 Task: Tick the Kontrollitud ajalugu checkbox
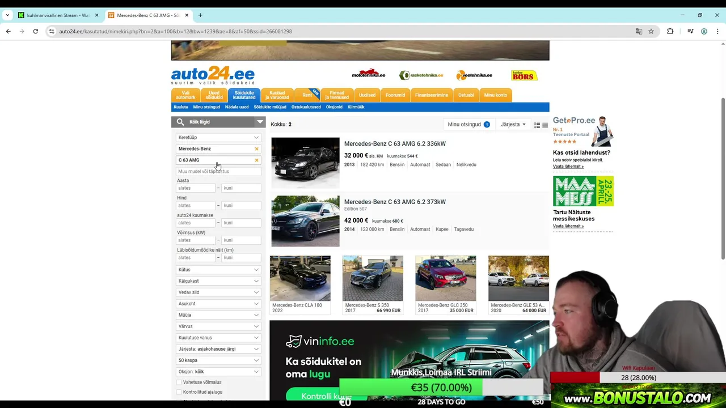179,392
